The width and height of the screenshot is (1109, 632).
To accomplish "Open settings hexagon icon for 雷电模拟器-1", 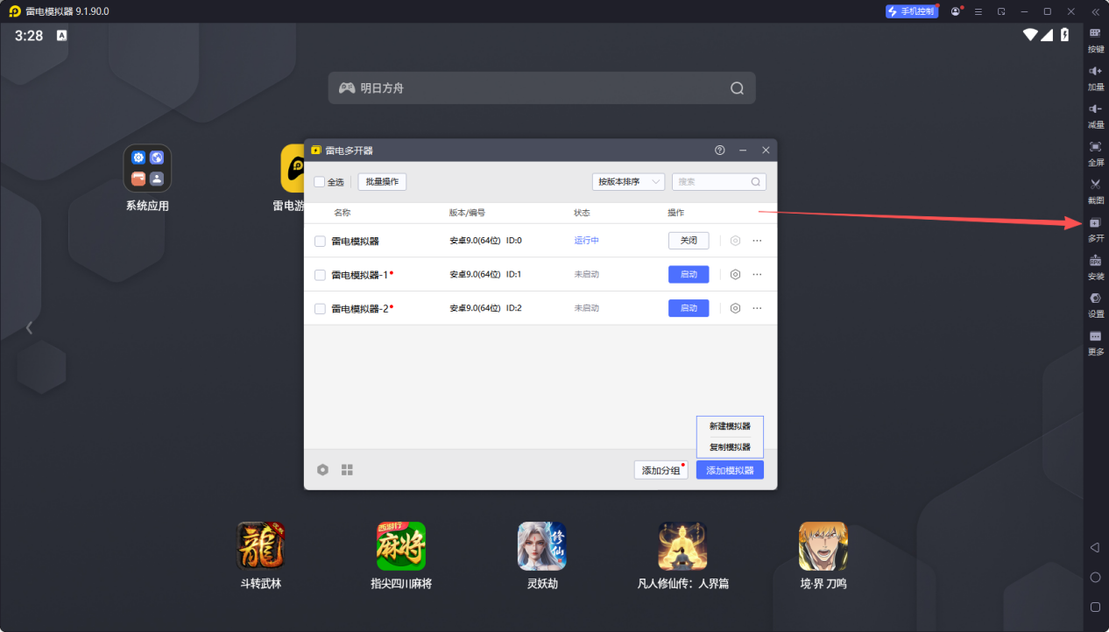I will [x=735, y=274].
